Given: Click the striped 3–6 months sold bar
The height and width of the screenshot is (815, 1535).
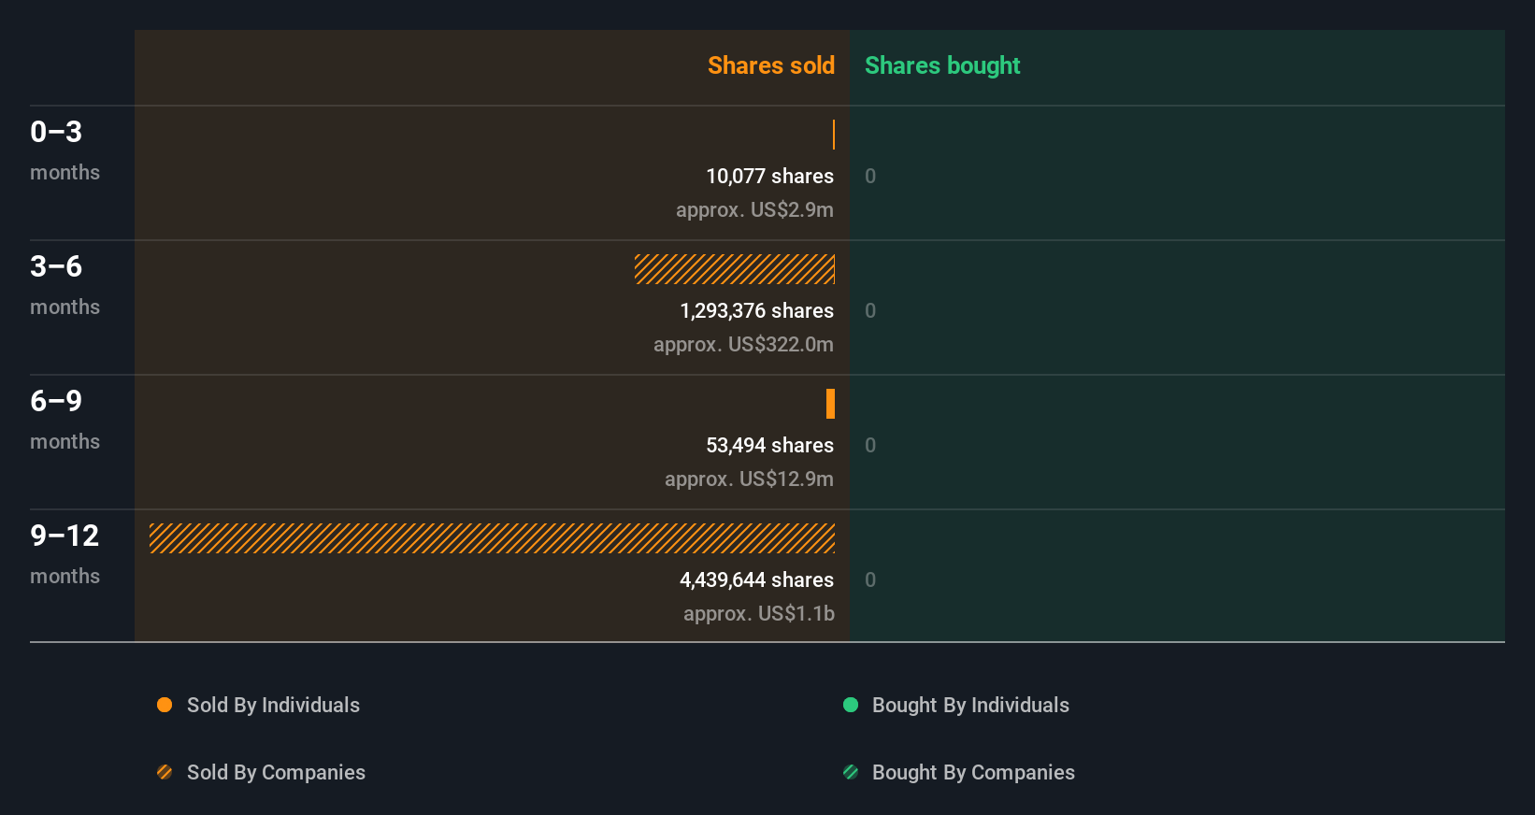Looking at the screenshot, I should 735,269.
